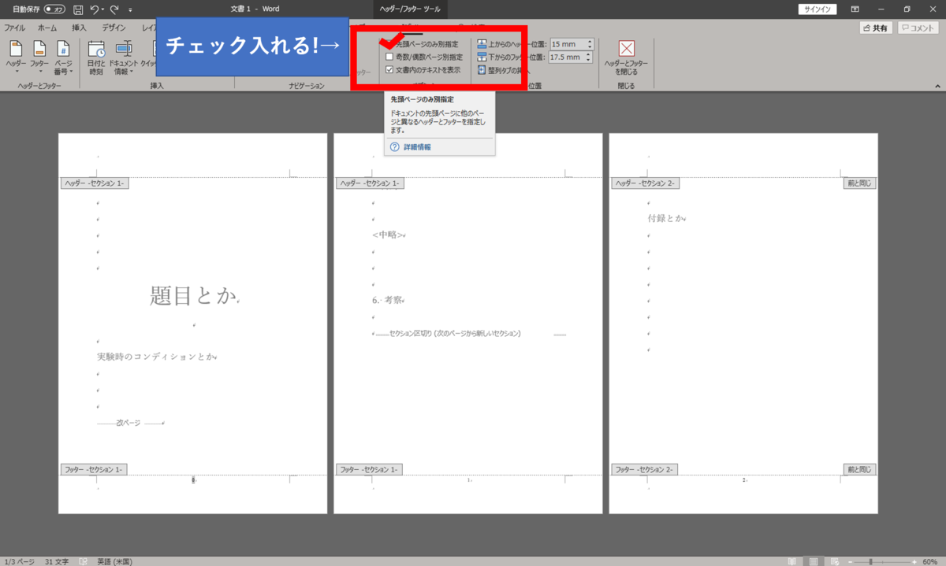Click 付録とか text on page 3
Screen dimensions: 946x566
[x=665, y=217]
